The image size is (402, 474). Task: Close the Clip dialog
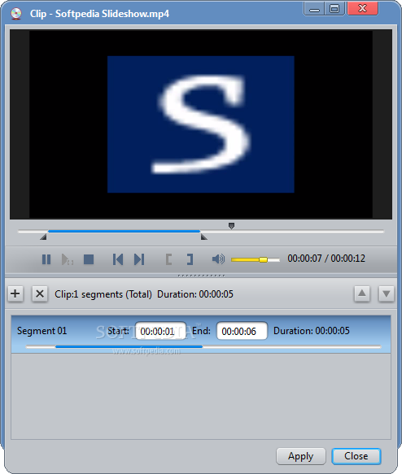[x=356, y=456]
